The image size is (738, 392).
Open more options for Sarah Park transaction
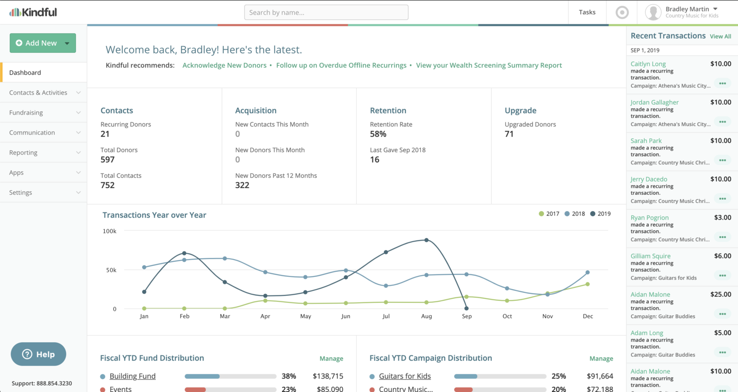pos(722,160)
